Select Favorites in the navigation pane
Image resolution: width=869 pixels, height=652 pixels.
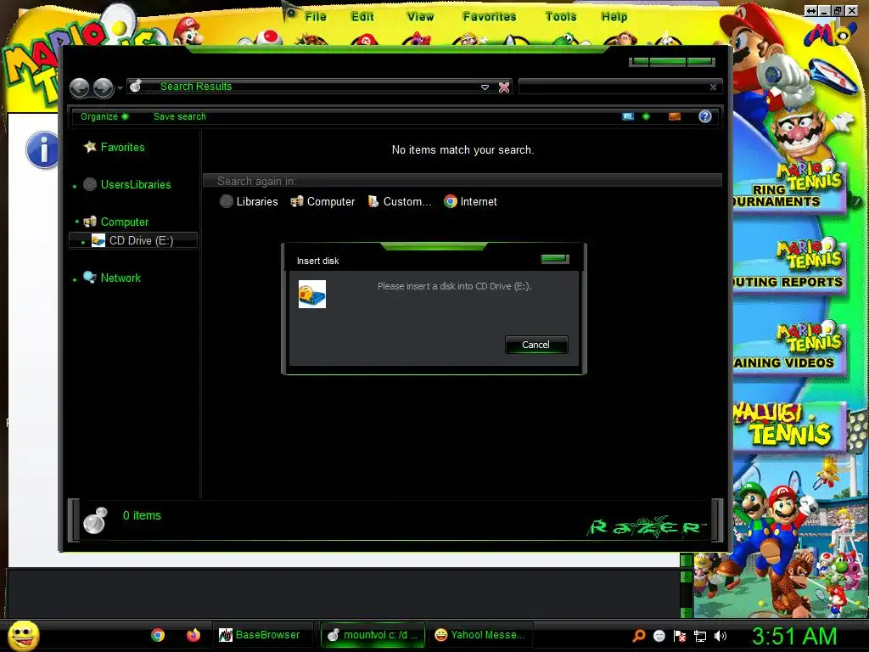click(x=122, y=147)
